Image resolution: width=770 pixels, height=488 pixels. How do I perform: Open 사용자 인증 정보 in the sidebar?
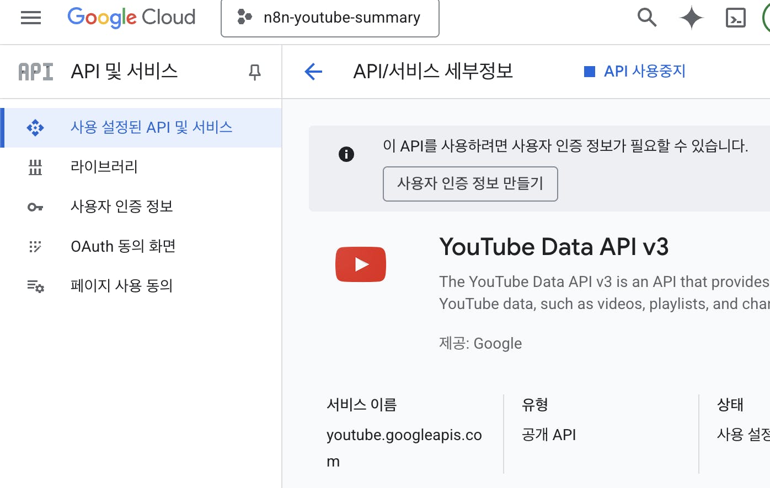pos(141,207)
